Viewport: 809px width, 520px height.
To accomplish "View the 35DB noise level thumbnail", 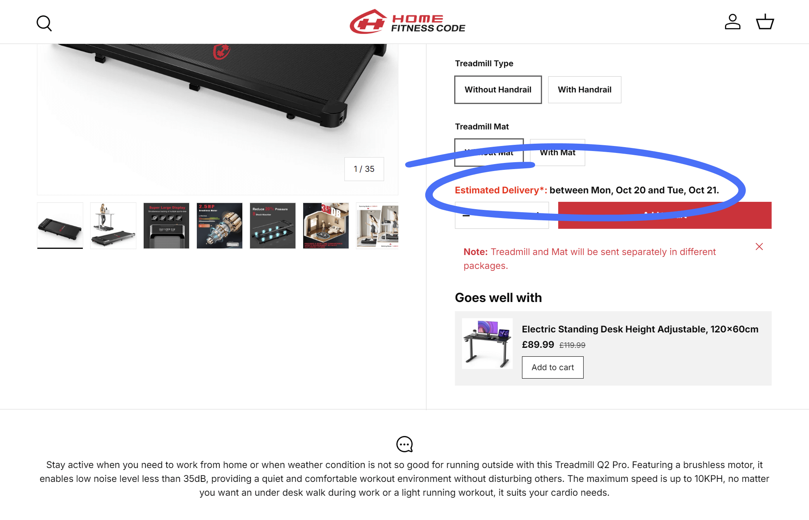I will tap(326, 226).
